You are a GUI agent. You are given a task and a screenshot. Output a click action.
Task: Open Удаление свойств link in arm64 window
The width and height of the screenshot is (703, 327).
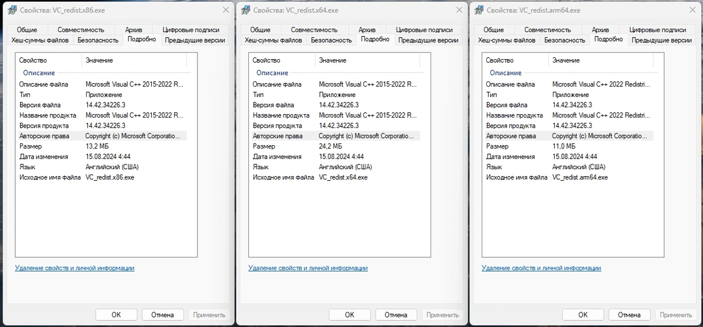[x=541, y=268]
